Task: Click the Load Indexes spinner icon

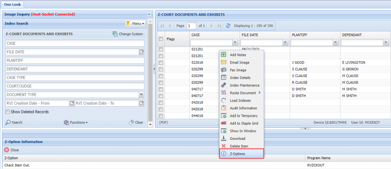Action: pos(224,100)
